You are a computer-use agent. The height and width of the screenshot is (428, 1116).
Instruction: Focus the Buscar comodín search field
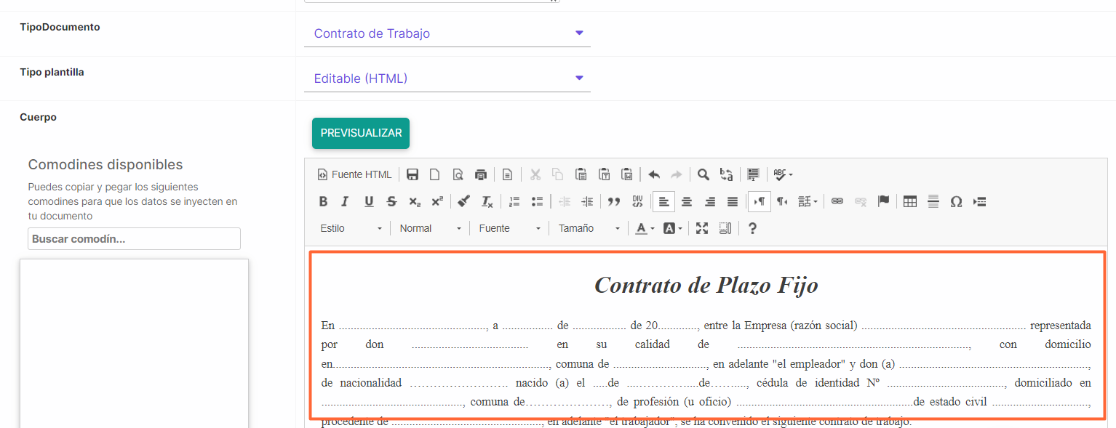(134, 238)
